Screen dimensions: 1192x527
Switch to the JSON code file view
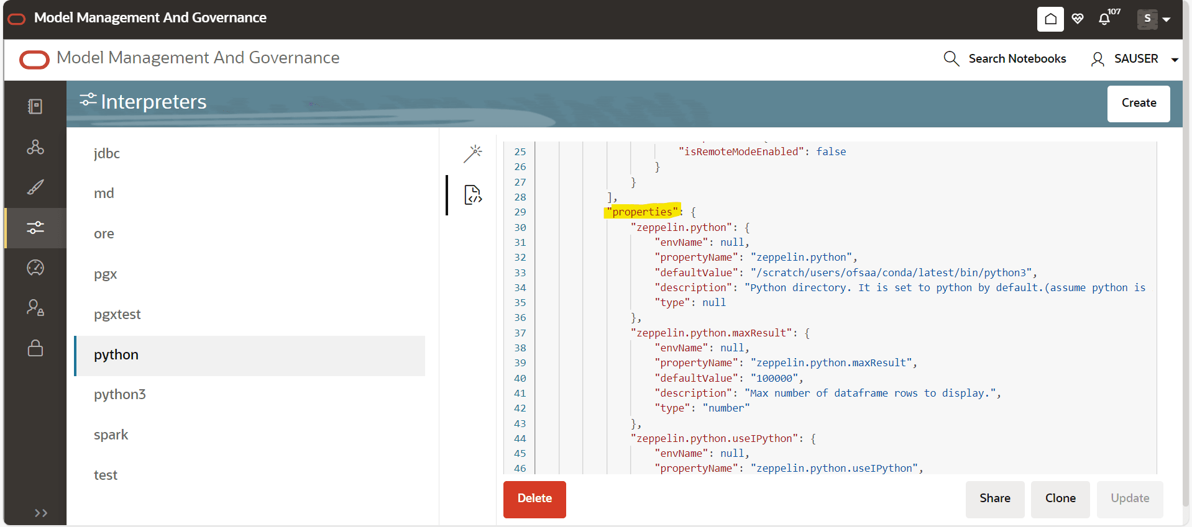point(473,195)
